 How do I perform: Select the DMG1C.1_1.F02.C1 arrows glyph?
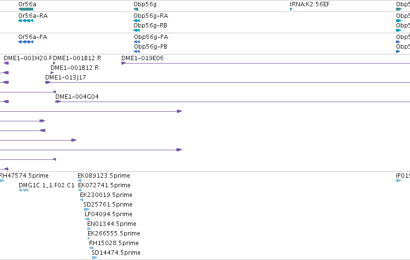[24, 190]
